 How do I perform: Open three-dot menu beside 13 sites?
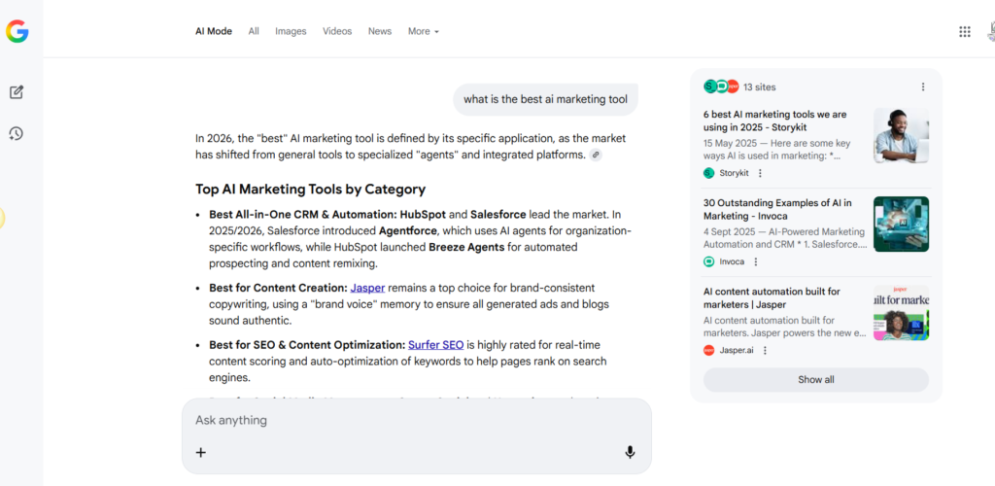pos(922,87)
